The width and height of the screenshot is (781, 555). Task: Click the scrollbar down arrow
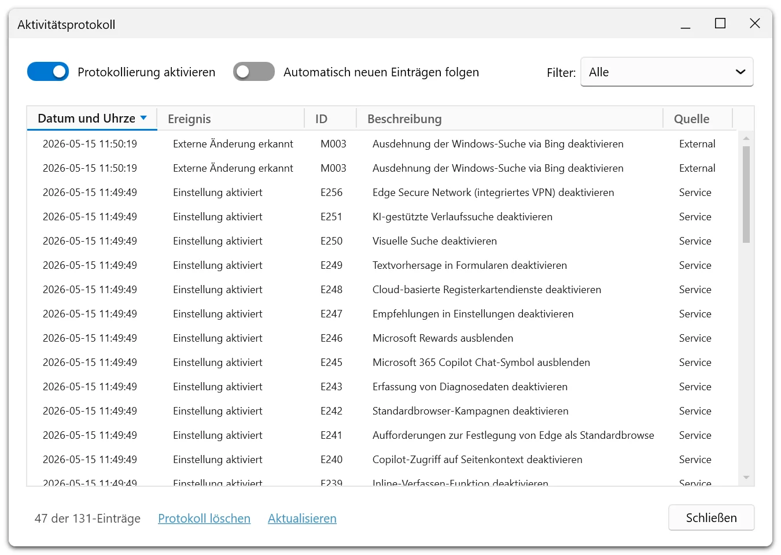pyautogui.click(x=746, y=478)
